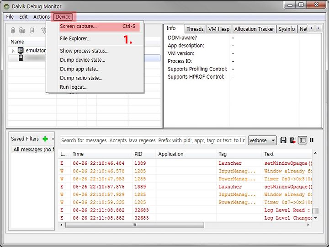Open the Edit menu
The height and width of the screenshot is (247, 329).
point(23,17)
